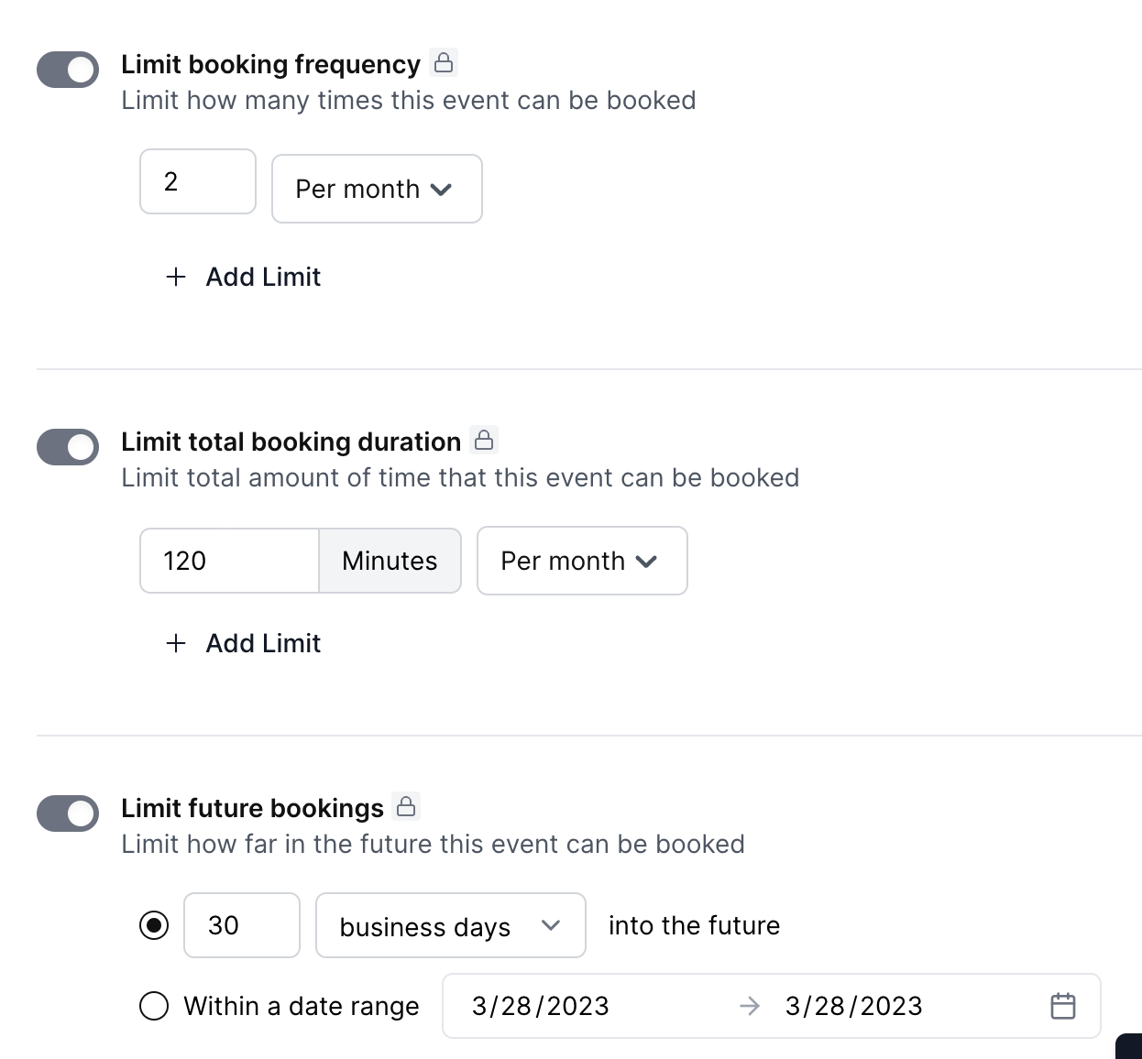Click chevron on booking frequency Per month selector
The width and height of the screenshot is (1142, 1059).
tap(441, 190)
